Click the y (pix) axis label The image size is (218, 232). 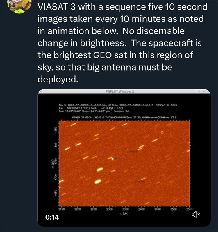(53, 164)
